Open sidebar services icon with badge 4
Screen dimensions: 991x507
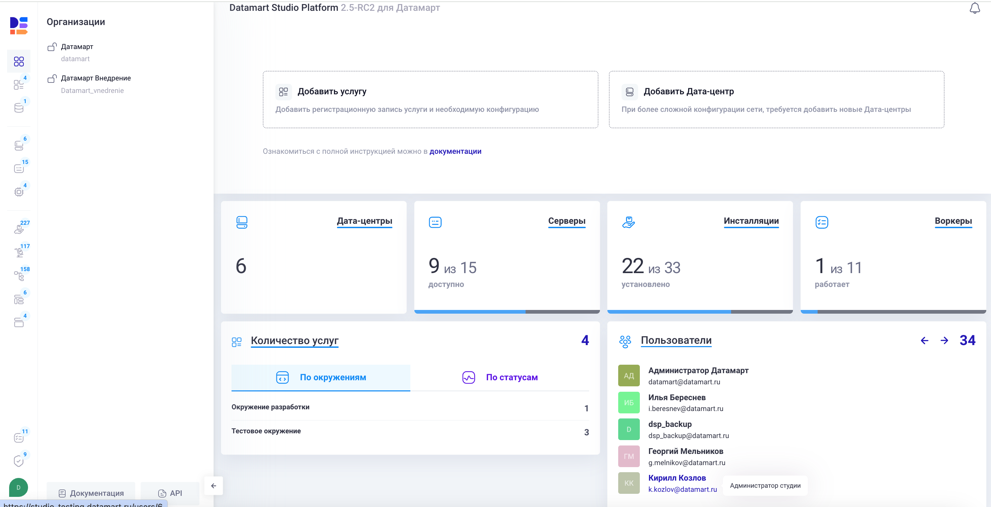[x=19, y=84]
